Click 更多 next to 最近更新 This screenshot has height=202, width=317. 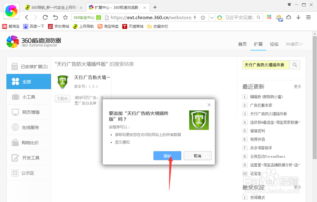point(297,86)
